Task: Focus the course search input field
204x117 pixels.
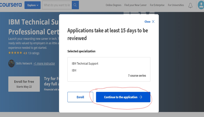Action: click(57, 5)
